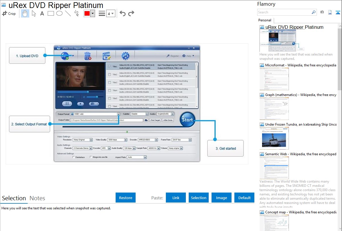Open Semantic Web snapshot thumbnail
The width and height of the screenshot is (342, 231).
click(x=274, y=168)
